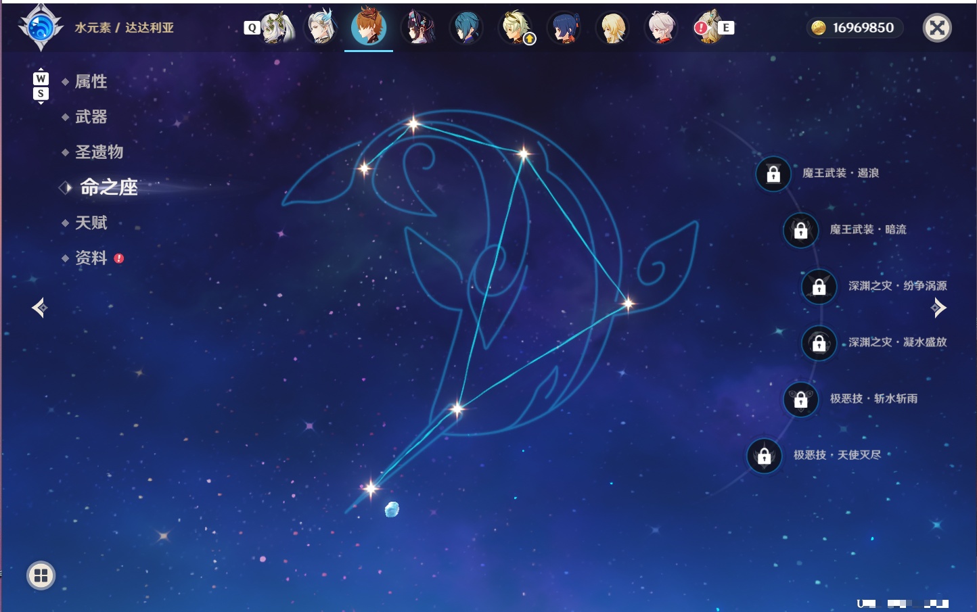The width and height of the screenshot is (977, 612).
Task: Close the character screen with the X button
Action: click(937, 28)
